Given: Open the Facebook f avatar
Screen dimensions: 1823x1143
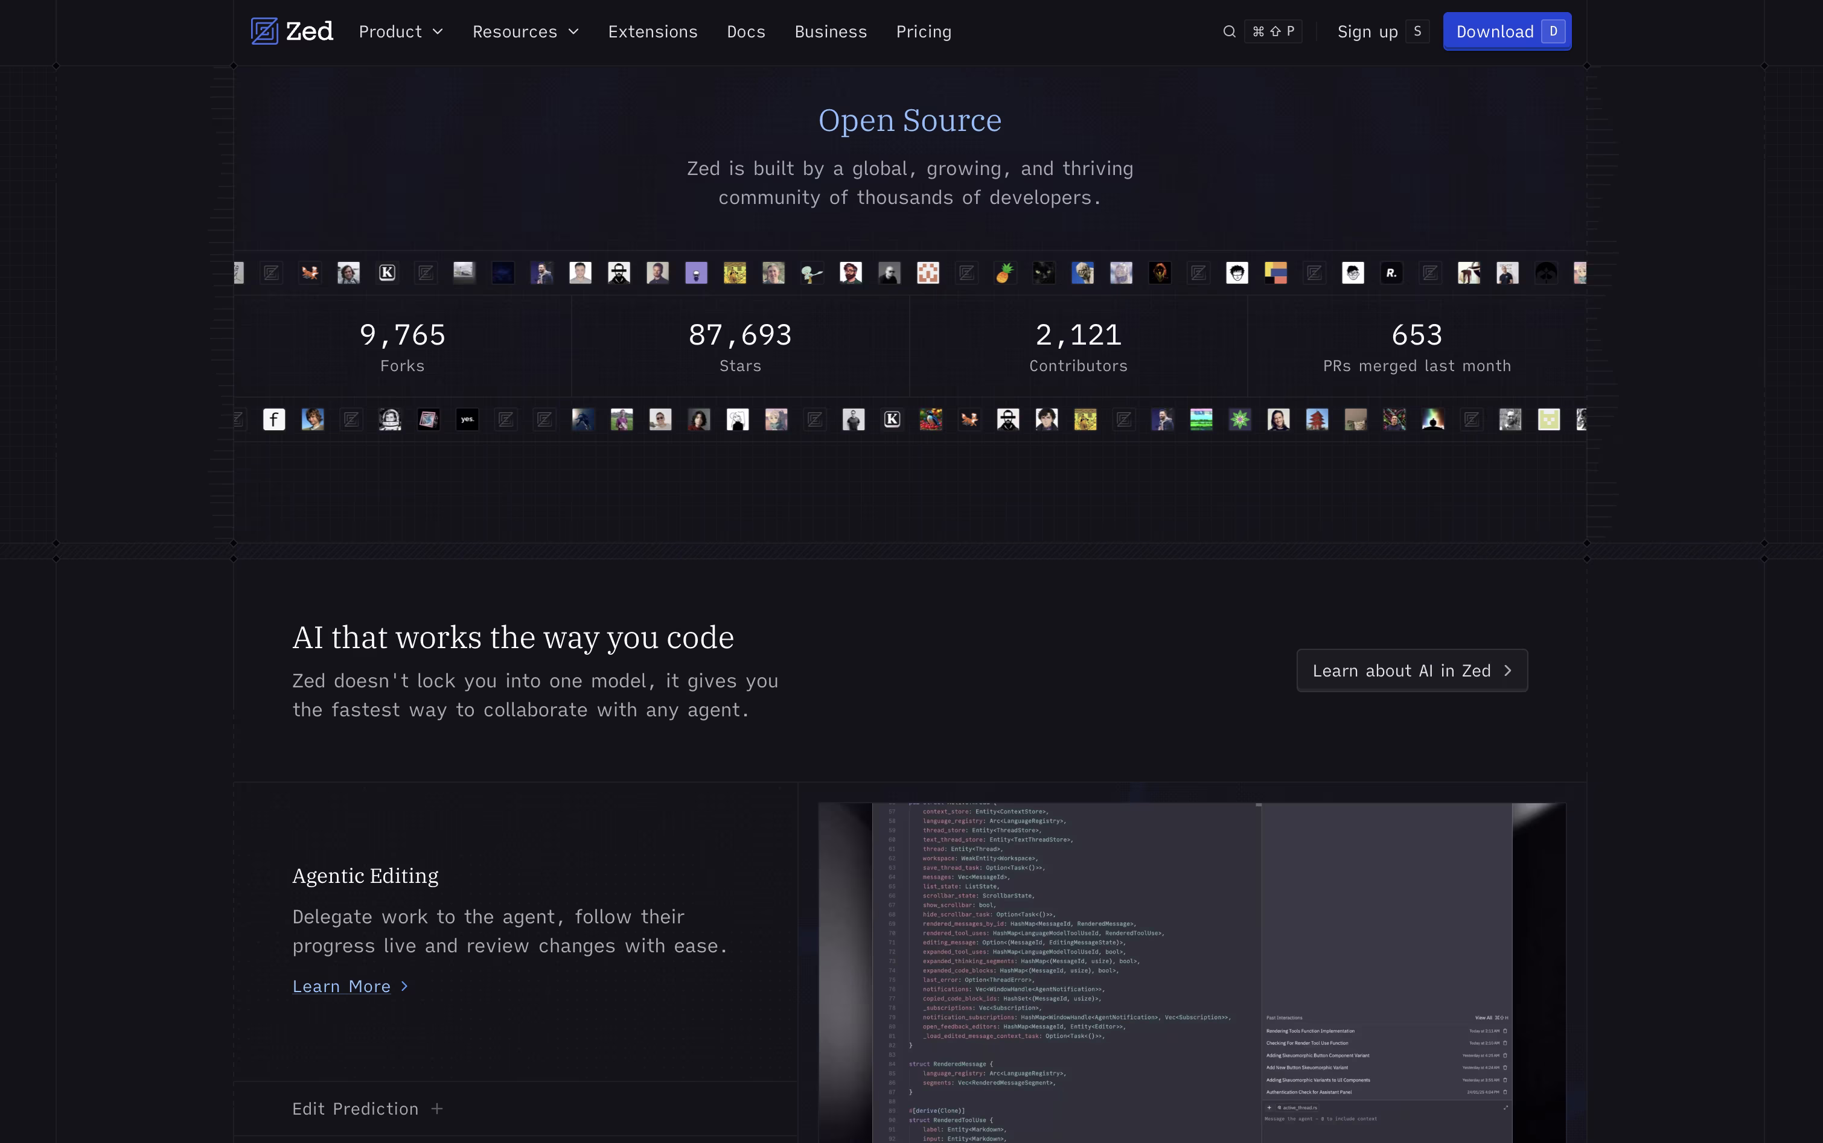Looking at the screenshot, I should point(273,419).
